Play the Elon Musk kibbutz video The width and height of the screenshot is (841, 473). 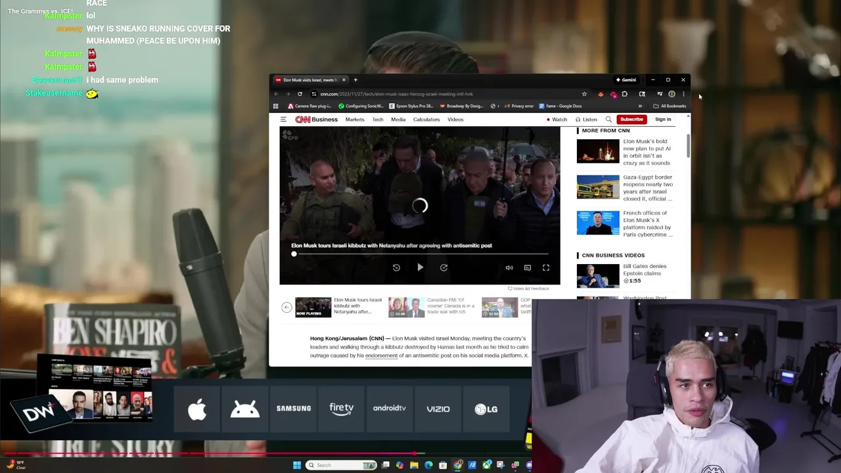pyautogui.click(x=420, y=267)
